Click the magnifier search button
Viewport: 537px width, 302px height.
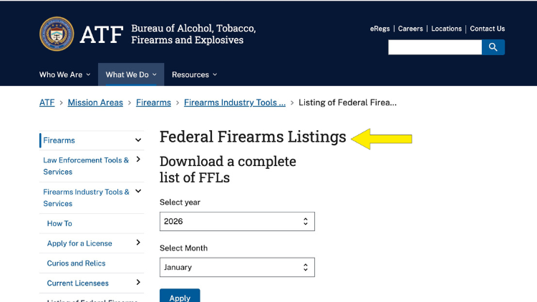click(493, 47)
